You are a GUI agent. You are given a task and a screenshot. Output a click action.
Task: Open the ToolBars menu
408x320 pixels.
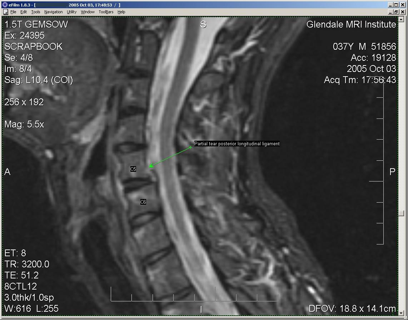[106, 12]
